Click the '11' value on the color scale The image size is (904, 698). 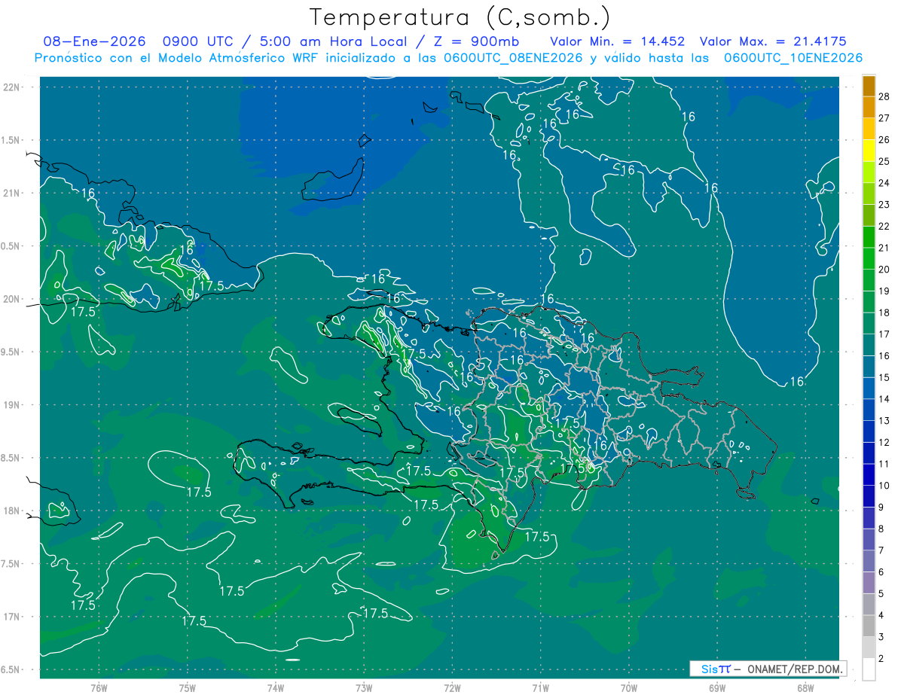click(884, 464)
